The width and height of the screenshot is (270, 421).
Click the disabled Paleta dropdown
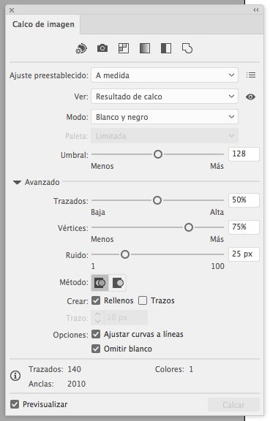click(x=165, y=136)
